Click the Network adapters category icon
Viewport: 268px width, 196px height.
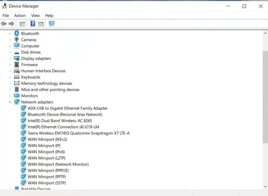click(x=17, y=102)
